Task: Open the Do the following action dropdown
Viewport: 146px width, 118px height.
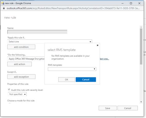Action: coord(26,59)
